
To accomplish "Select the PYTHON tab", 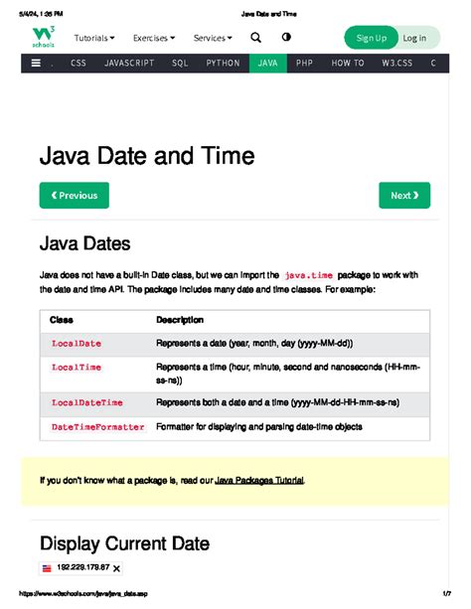I will point(223,64).
